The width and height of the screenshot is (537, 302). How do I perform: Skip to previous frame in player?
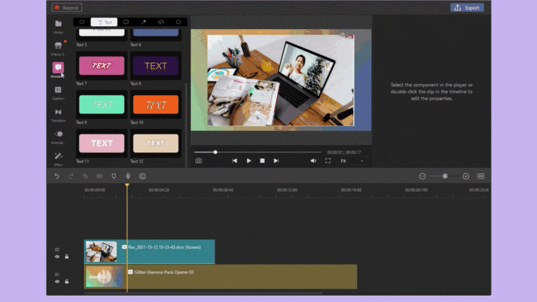click(234, 160)
